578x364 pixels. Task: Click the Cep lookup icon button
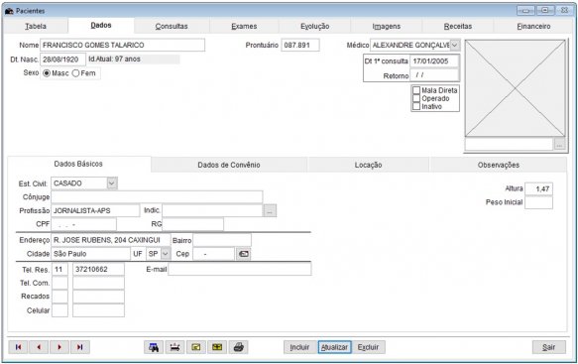(x=243, y=254)
